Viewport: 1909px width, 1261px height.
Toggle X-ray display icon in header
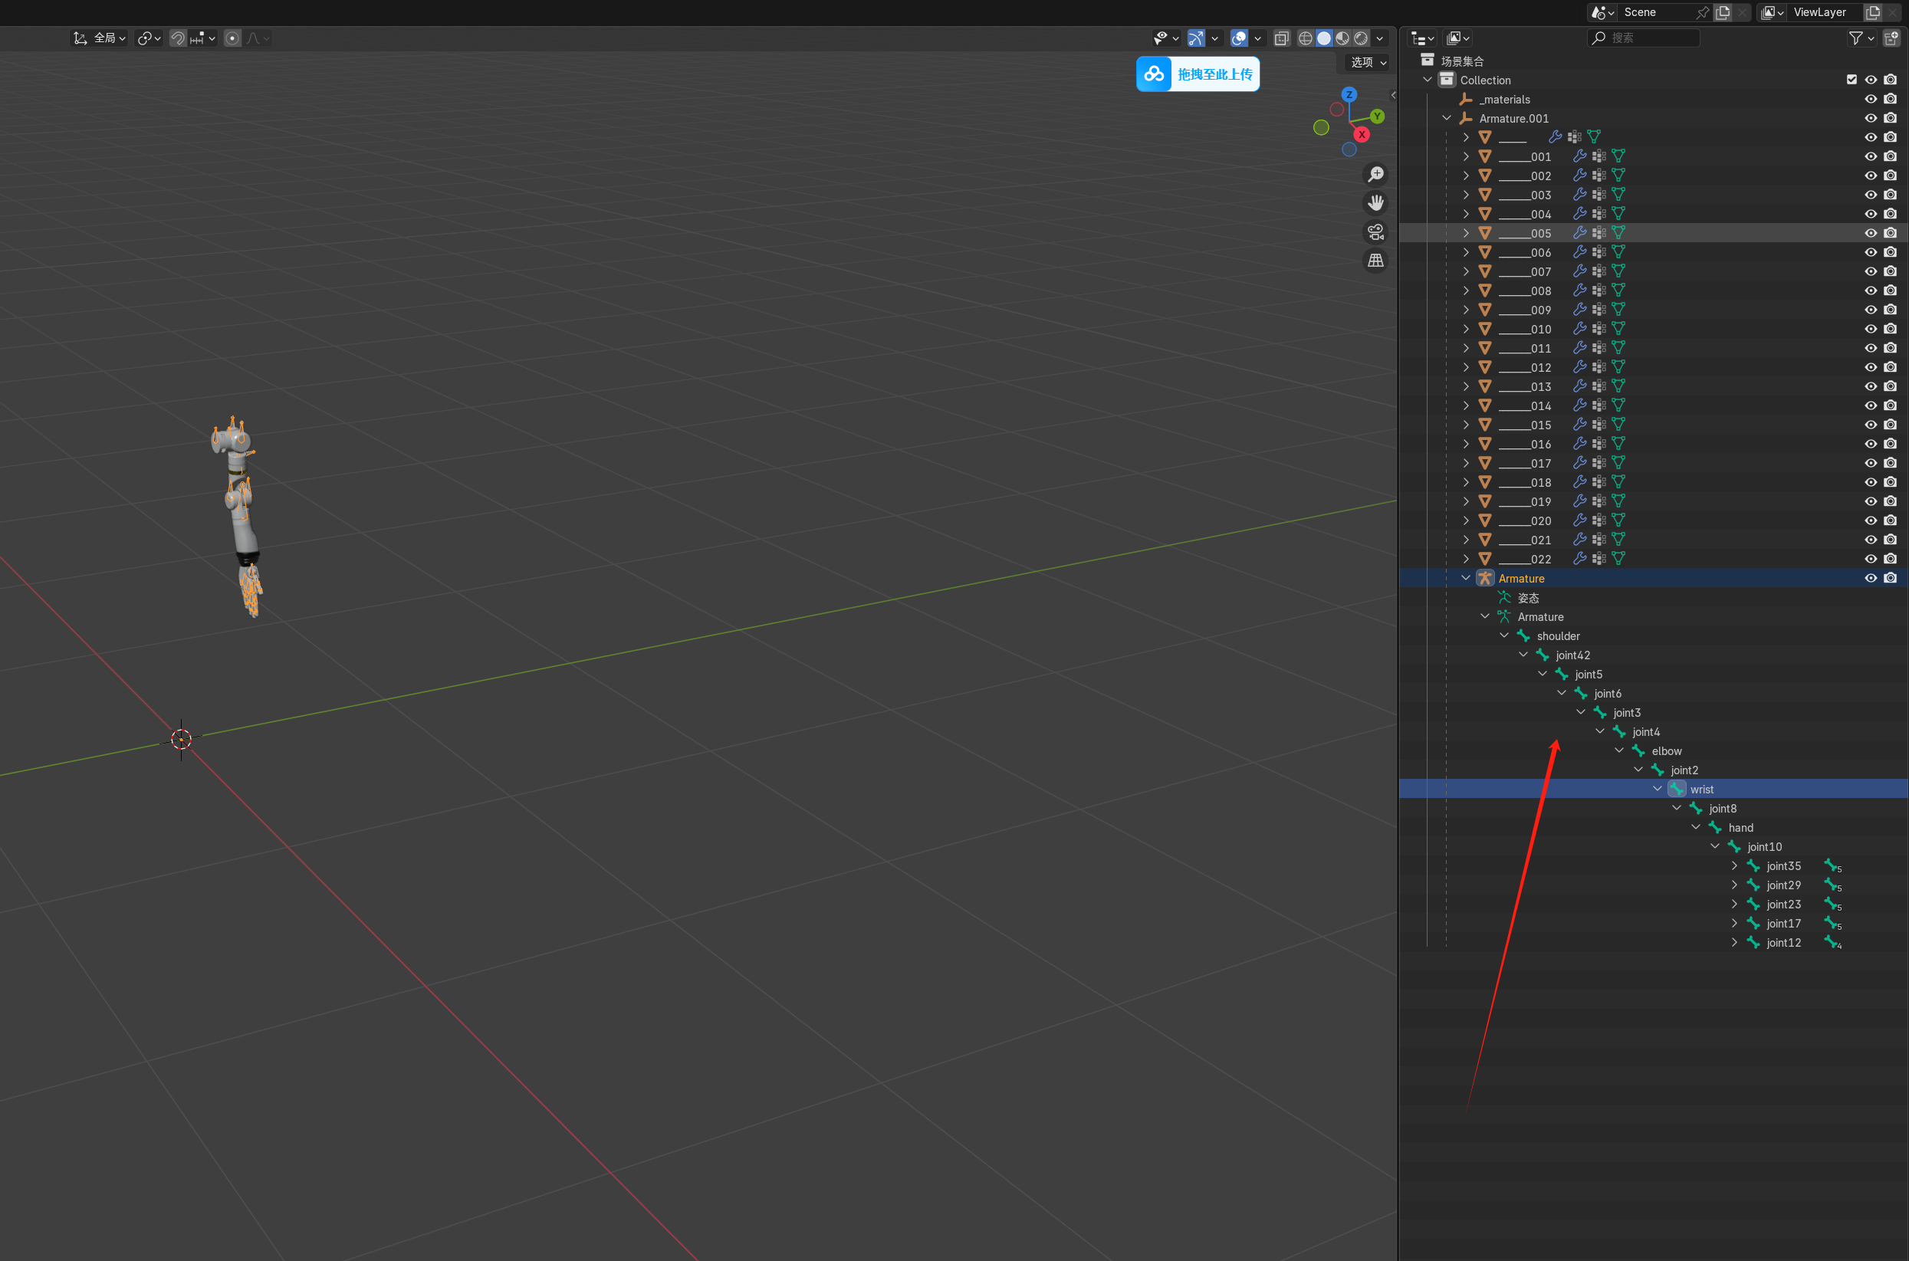(1282, 38)
